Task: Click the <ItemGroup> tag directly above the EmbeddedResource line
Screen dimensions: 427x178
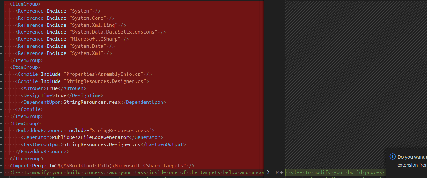Action: coord(25,123)
